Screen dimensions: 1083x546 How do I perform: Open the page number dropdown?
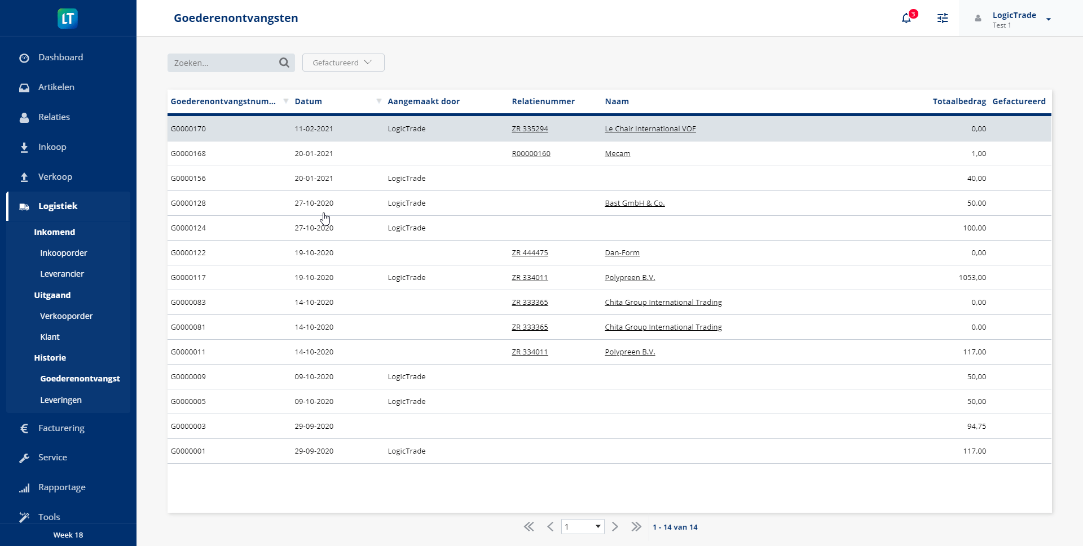(583, 527)
